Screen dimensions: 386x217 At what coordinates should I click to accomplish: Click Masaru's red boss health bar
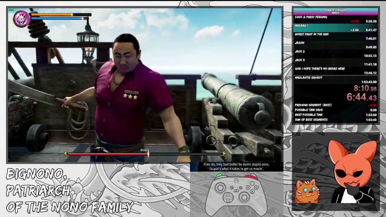107,154
